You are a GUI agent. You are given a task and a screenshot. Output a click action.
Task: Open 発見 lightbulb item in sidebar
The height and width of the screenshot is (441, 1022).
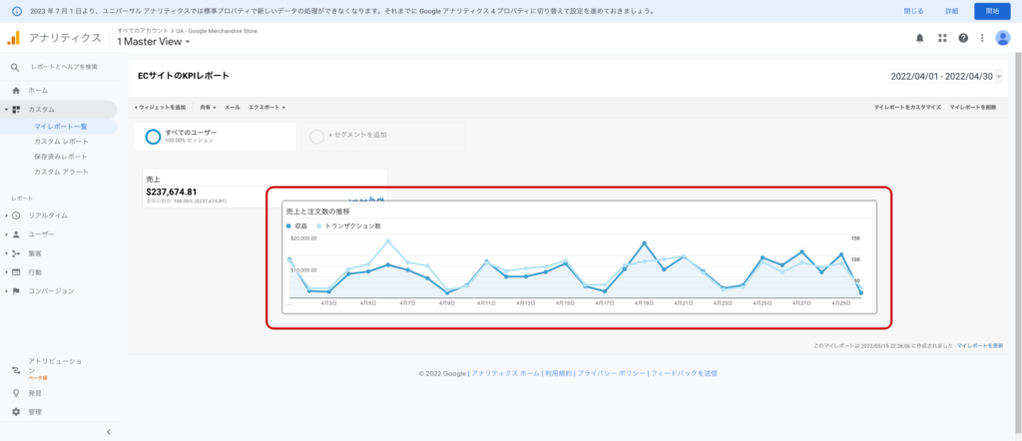coord(16,393)
